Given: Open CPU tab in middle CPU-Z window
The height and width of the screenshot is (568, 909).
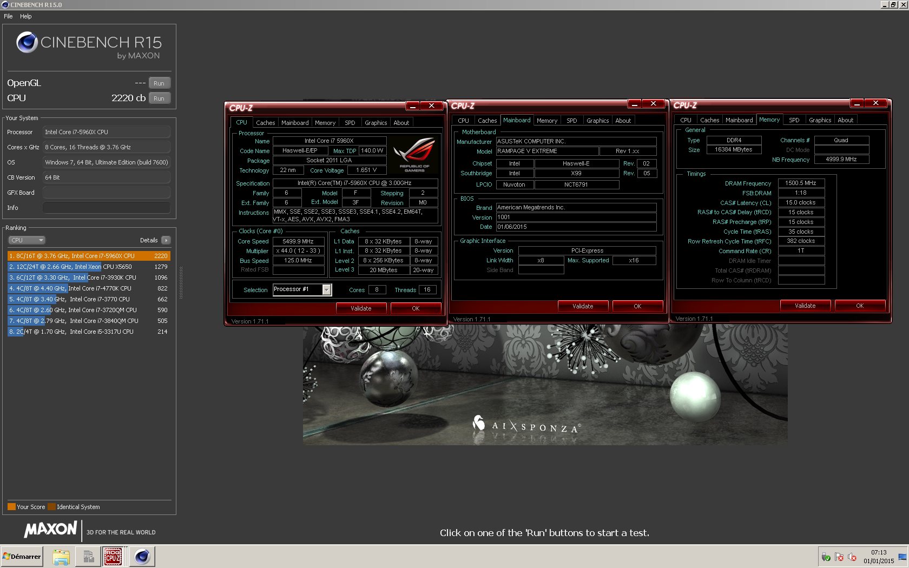Looking at the screenshot, I should (464, 121).
